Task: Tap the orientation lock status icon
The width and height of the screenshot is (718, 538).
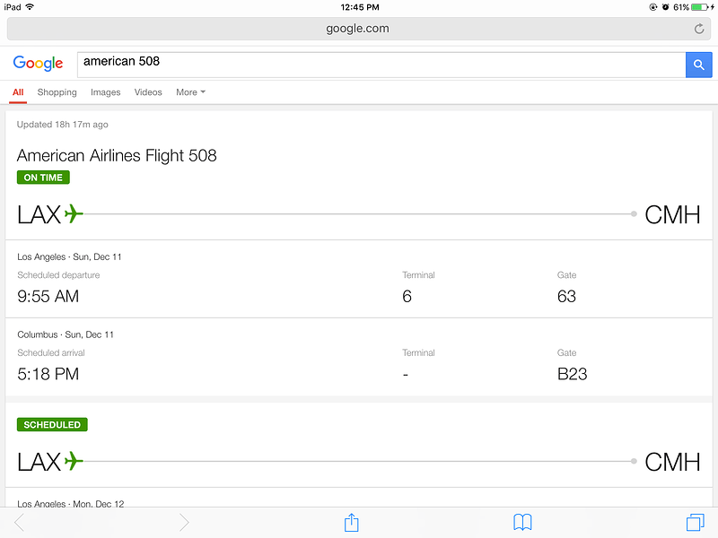Action: 653,7
